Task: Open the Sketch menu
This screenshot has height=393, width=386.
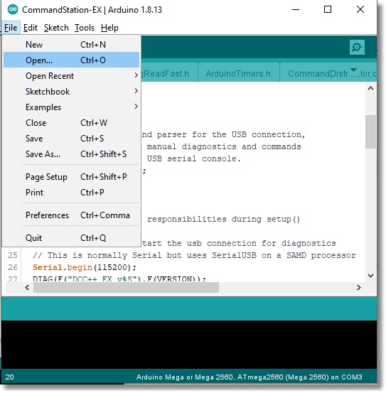Action: click(x=56, y=28)
